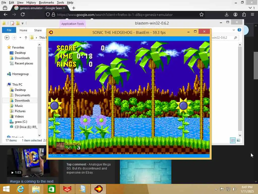Open Firefox downloads panel

(227, 14)
